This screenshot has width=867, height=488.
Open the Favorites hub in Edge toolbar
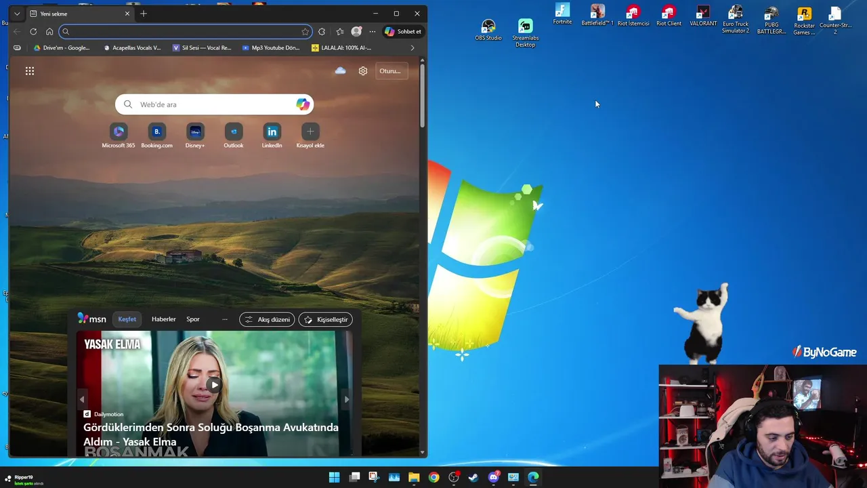pos(340,31)
